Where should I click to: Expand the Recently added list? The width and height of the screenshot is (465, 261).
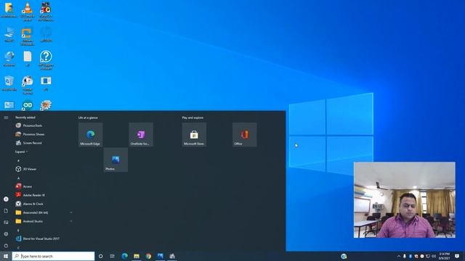(x=21, y=152)
